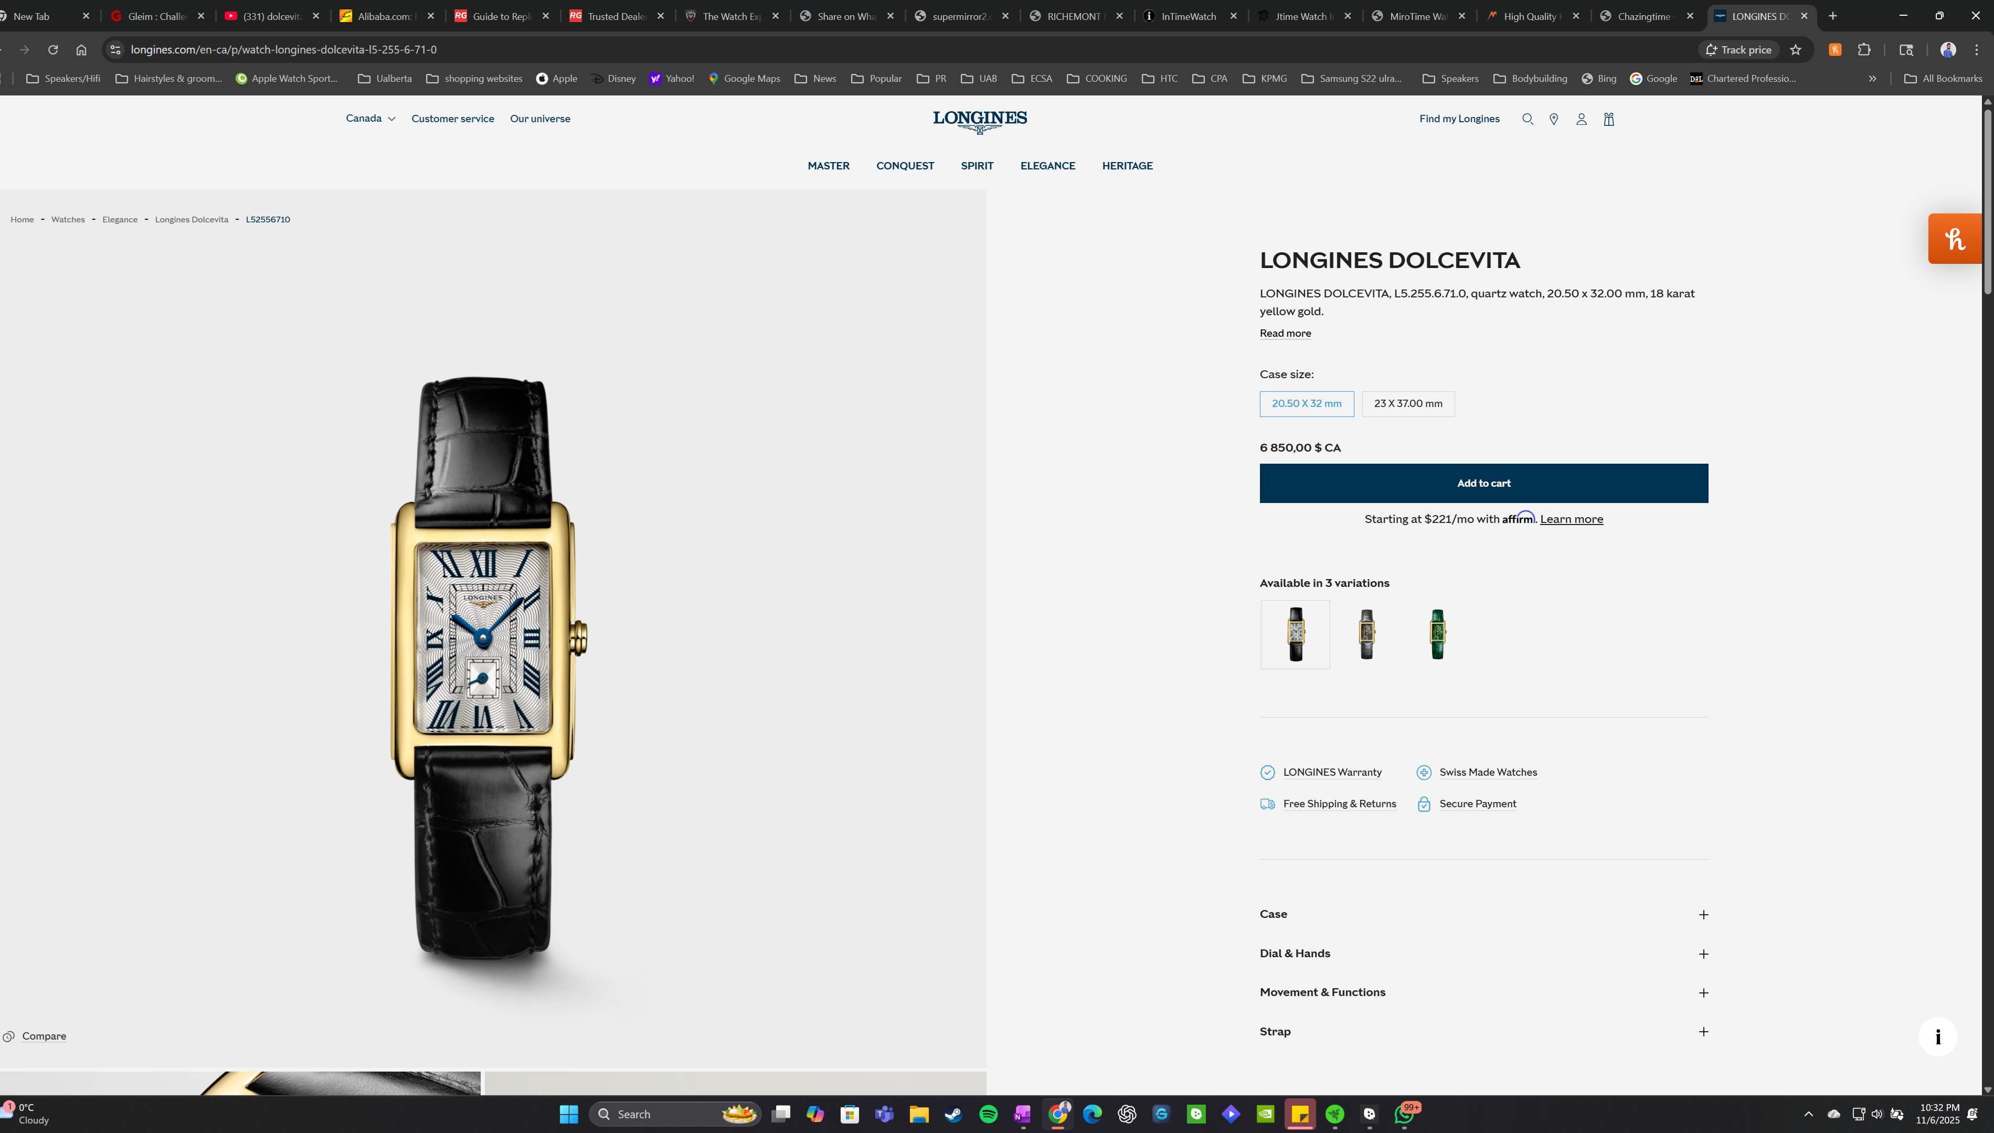Open the account profile icon
This screenshot has width=1994, height=1133.
(x=1581, y=119)
